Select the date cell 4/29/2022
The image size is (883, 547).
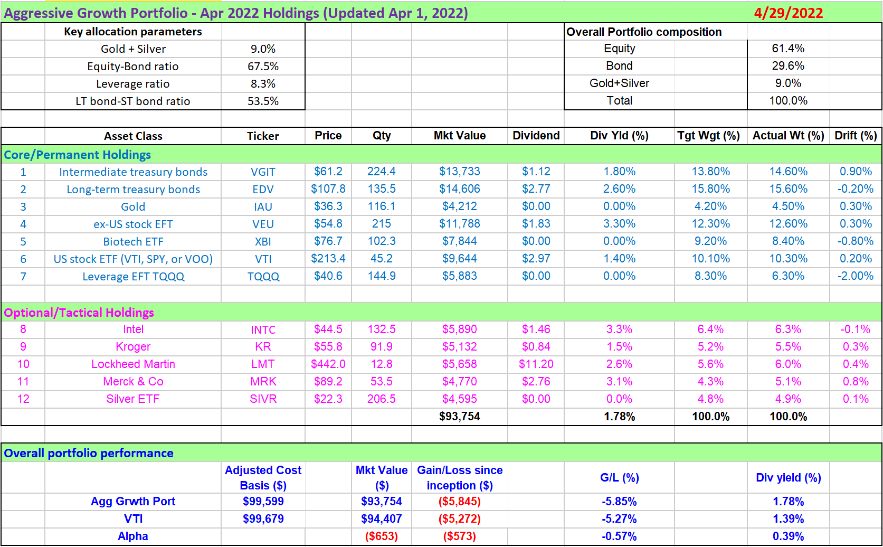tap(789, 13)
